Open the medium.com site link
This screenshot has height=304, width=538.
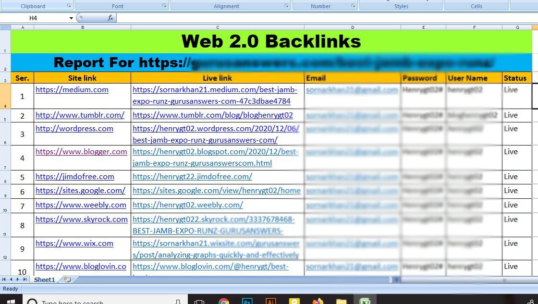[x=72, y=89]
